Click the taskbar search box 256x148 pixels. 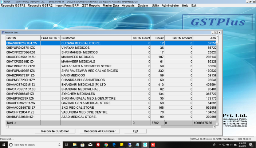tap(35, 145)
